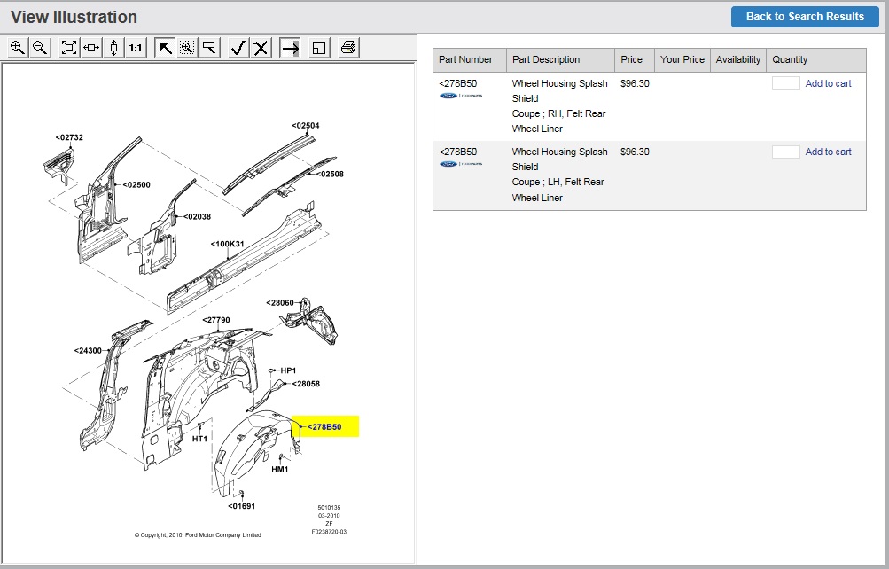889x569 pixels.
Task: Click the X deselect icon
Action: tap(261, 48)
